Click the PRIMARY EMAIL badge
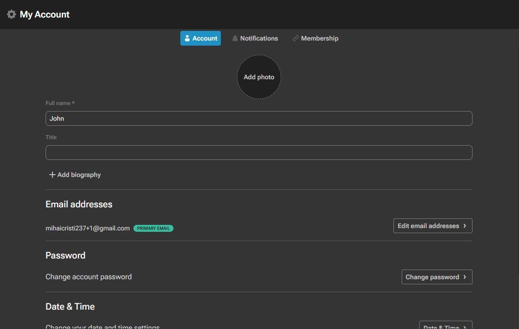Image resolution: width=519 pixels, height=329 pixels. [153, 228]
